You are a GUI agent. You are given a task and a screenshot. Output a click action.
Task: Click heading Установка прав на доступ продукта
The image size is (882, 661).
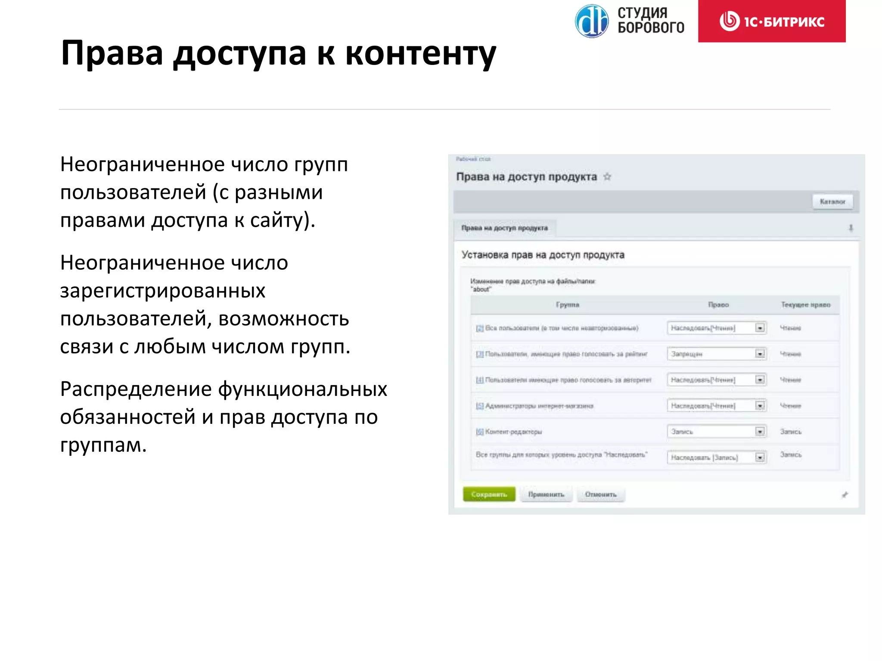click(543, 255)
